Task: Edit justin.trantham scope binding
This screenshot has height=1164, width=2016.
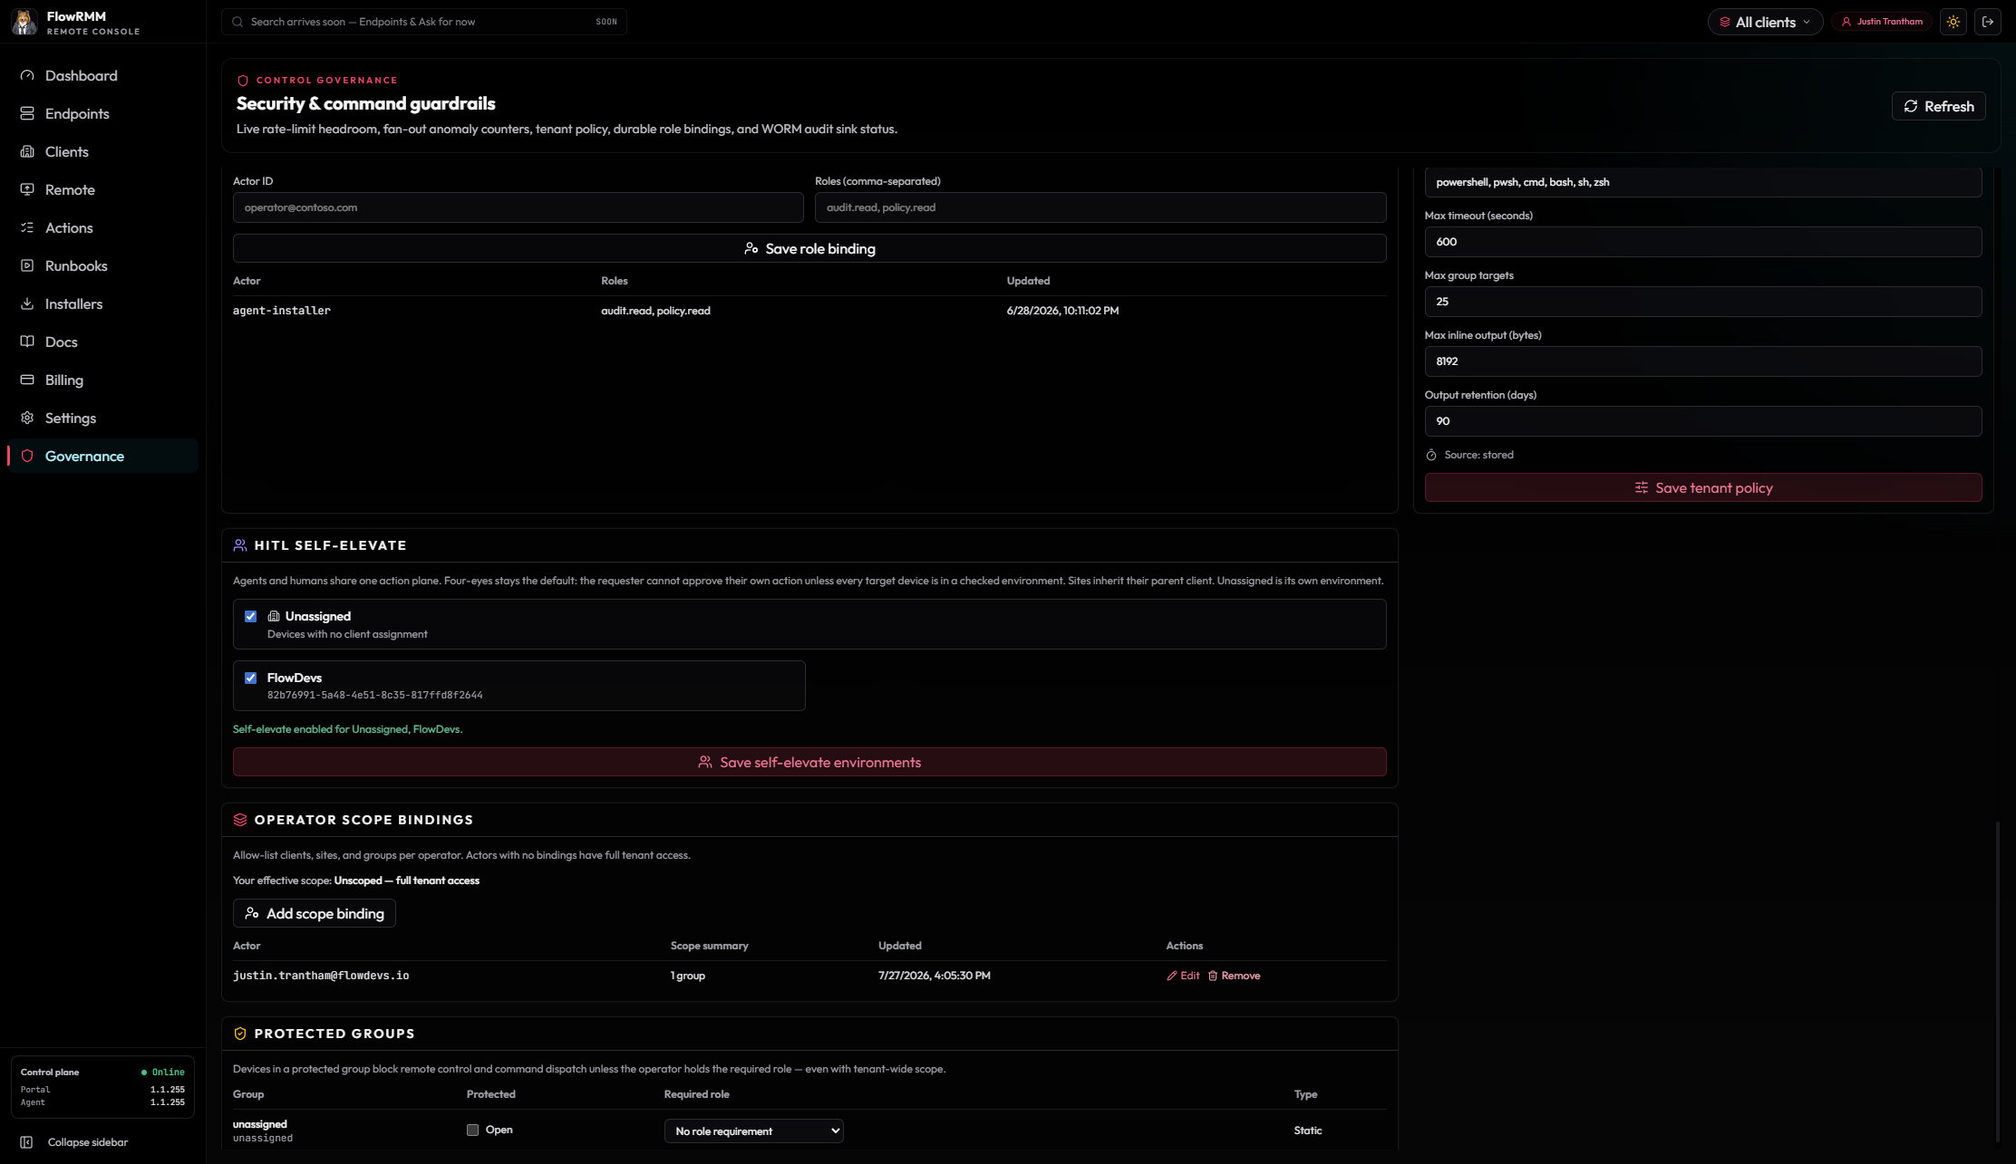Action: (x=1183, y=976)
